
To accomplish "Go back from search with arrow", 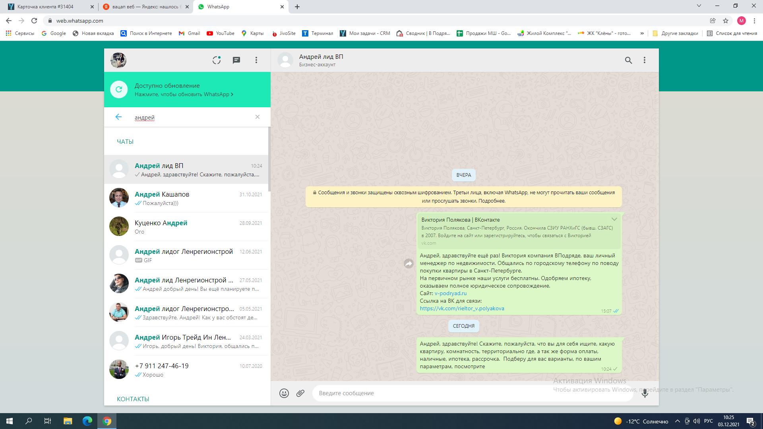I will point(118,117).
